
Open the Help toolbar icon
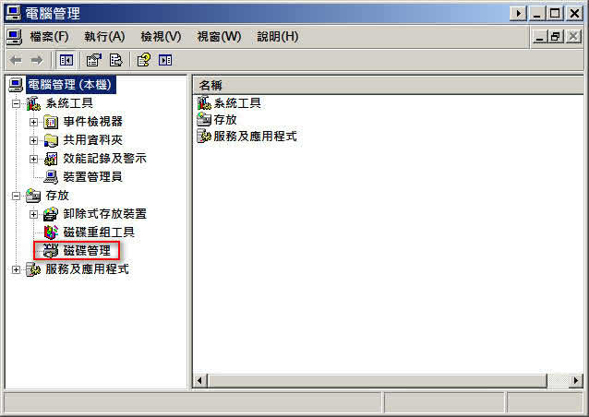click(143, 60)
